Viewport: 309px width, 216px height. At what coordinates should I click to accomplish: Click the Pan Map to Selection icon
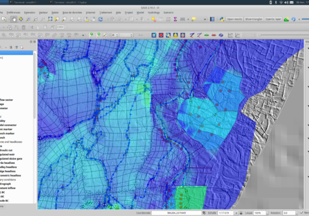(21, 19)
